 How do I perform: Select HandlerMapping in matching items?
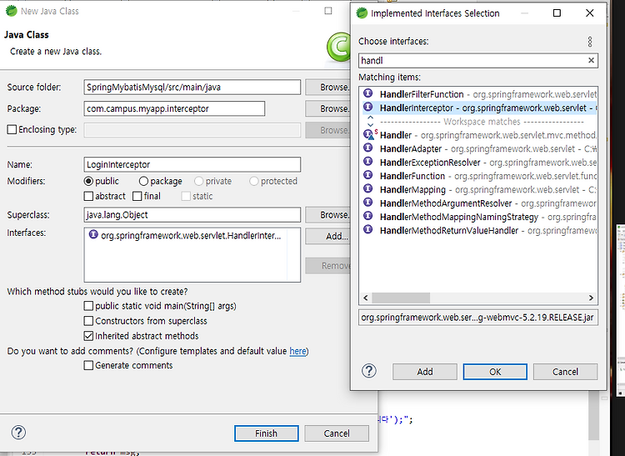[480, 189]
